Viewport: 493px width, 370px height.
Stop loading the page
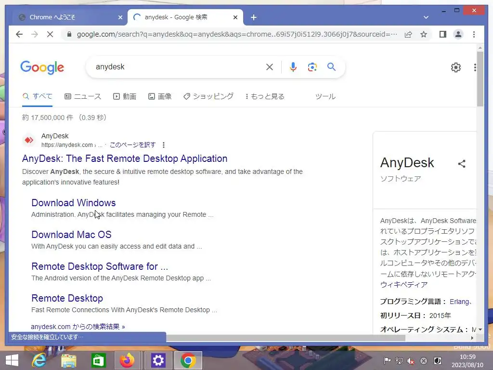click(x=50, y=34)
